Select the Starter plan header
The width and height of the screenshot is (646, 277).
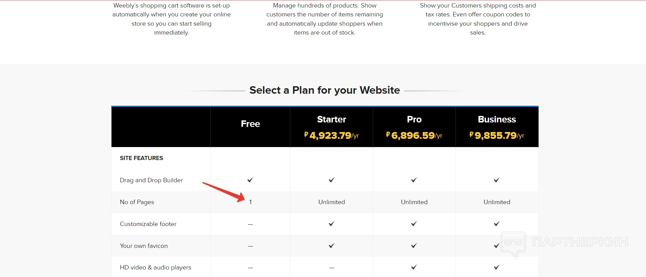(331, 119)
